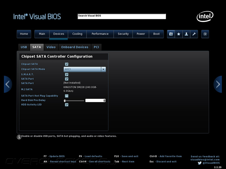This screenshot has height=169, width=226.
Task: Click the [Not Installed] SATA port value
Action: (x=72, y=83)
